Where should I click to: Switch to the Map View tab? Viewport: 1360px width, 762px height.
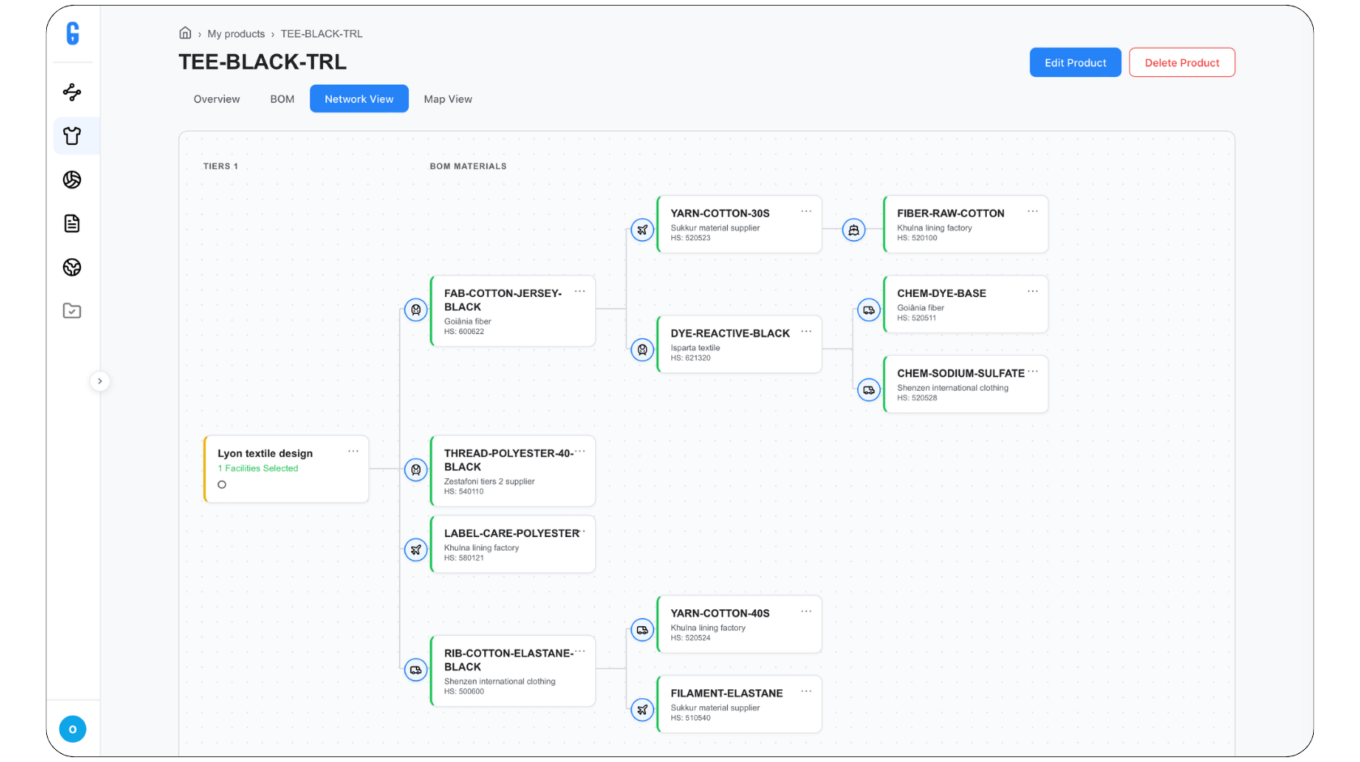(448, 99)
